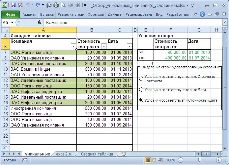The image size is (229, 165).
Task: Click the Back navigation arrow icon
Action: tap(71, 5)
